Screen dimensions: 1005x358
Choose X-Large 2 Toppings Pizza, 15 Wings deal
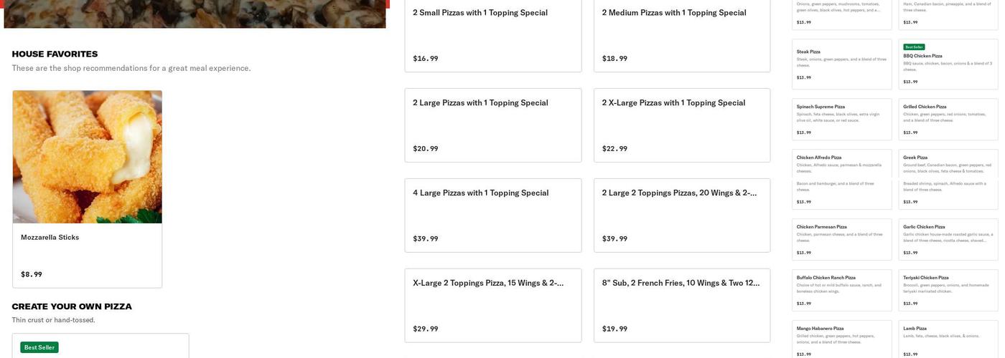coord(492,305)
